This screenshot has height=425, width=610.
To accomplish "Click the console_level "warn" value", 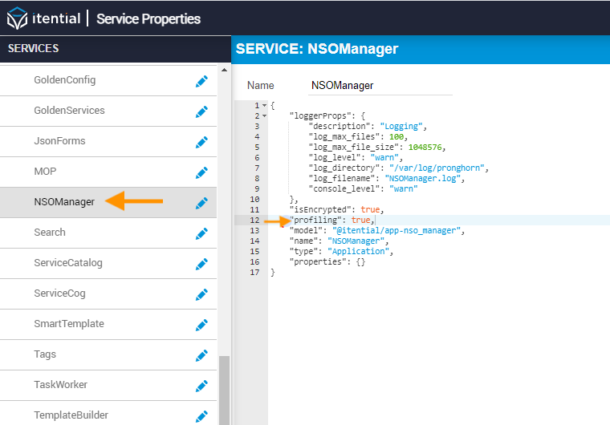I will point(404,189).
